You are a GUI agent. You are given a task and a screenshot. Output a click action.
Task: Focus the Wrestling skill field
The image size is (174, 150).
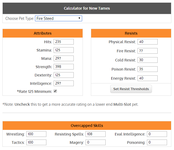pos(36,134)
